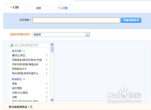Click chevron beside 男装
The height and width of the screenshot is (110, 151).
47,84
